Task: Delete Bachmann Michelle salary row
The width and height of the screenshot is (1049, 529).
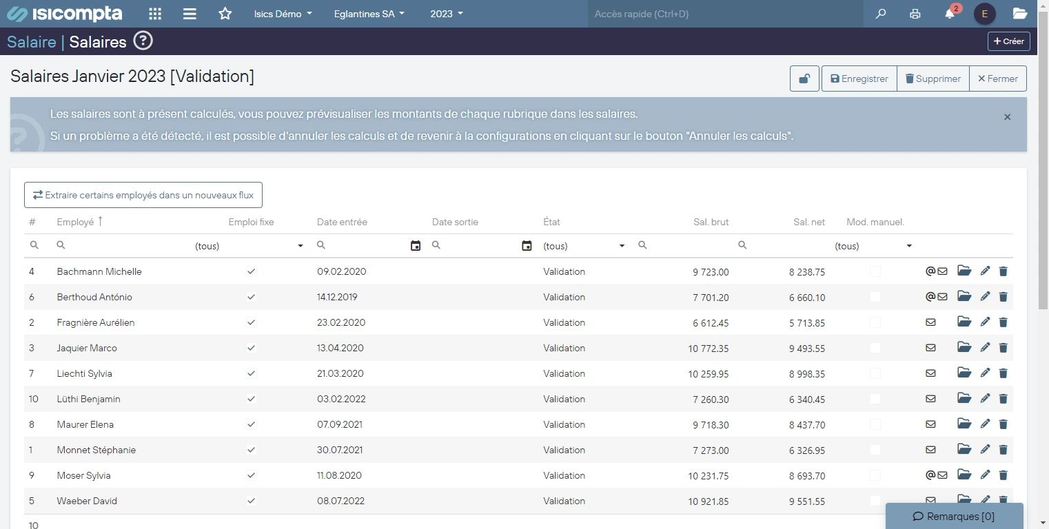Action: (1003, 271)
